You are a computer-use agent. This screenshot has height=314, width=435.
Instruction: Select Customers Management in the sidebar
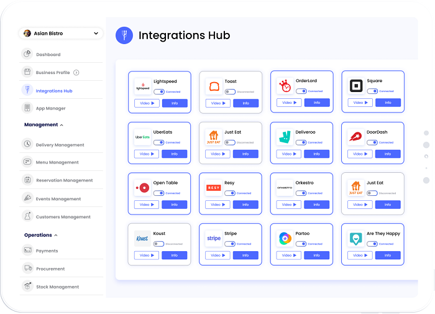63,217
